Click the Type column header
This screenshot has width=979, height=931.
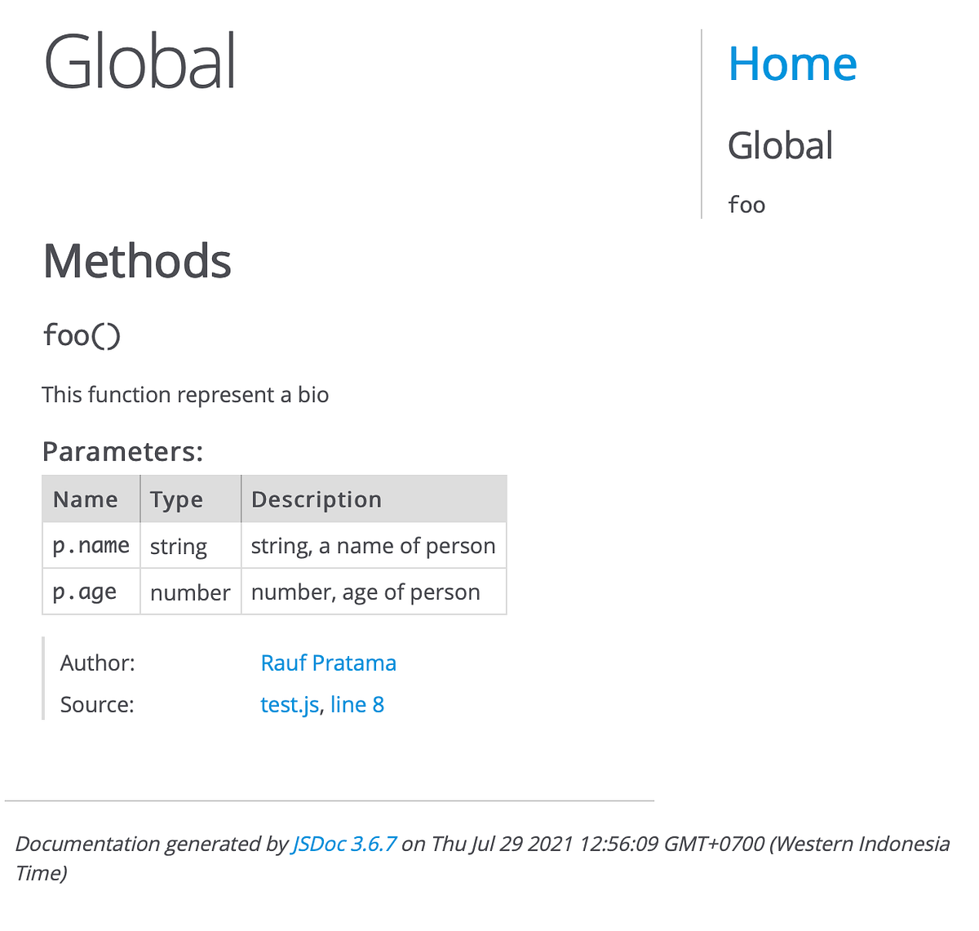tap(191, 499)
